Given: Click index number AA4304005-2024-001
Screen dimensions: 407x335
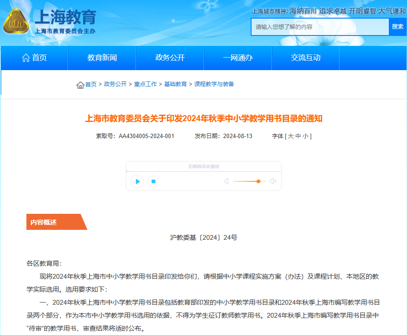Looking at the screenshot, I should point(146,136).
